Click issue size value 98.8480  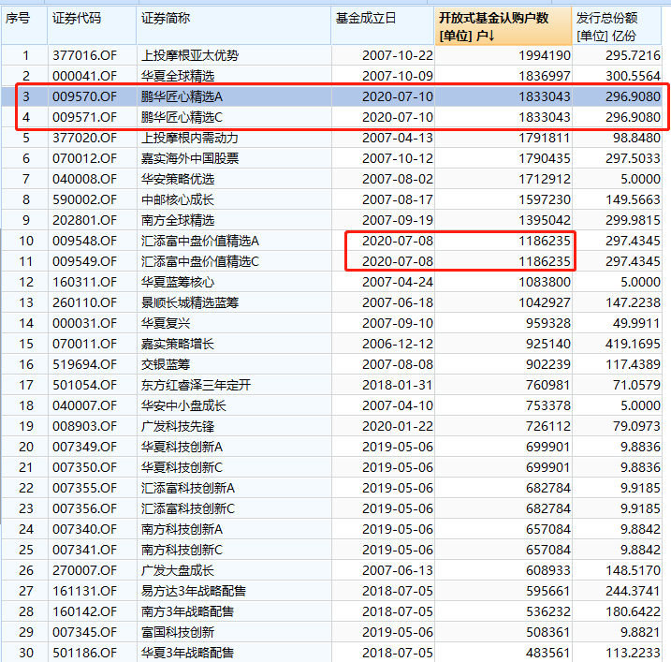point(636,138)
